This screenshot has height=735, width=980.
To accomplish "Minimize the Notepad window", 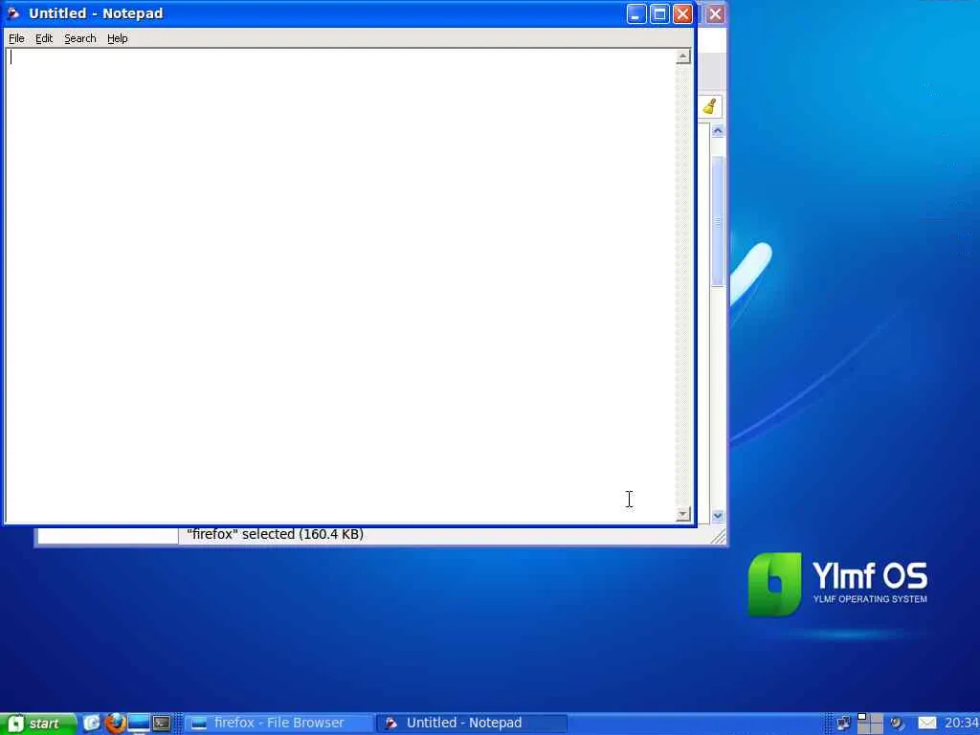I will tap(636, 13).
